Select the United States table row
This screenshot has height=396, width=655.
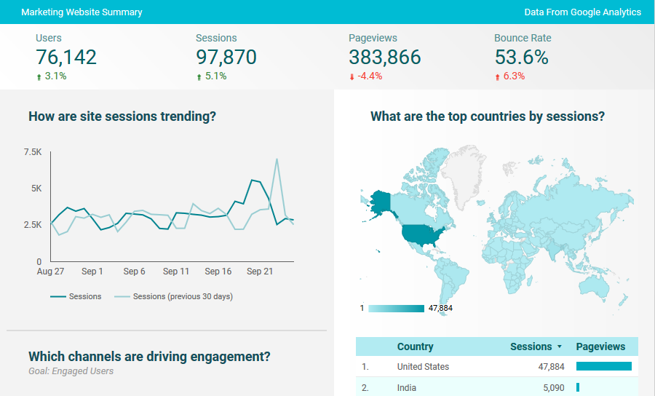pos(466,367)
